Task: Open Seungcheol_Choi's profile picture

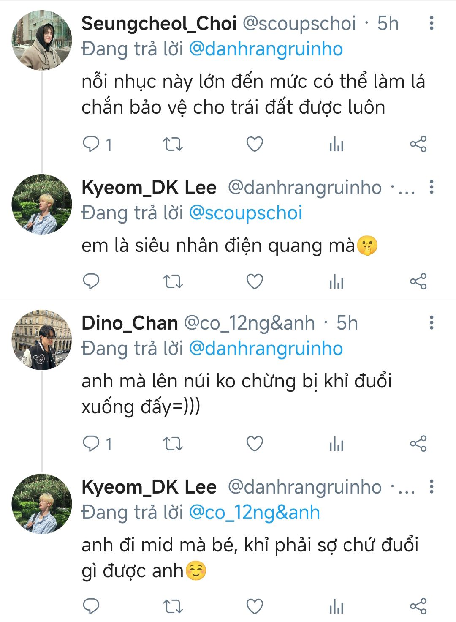Action: tap(41, 41)
